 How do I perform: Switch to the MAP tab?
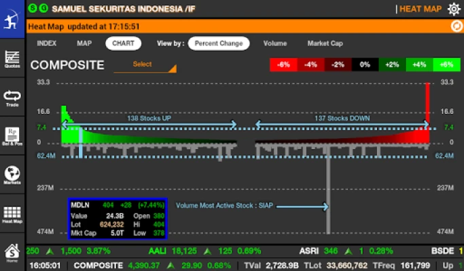coord(84,43)
